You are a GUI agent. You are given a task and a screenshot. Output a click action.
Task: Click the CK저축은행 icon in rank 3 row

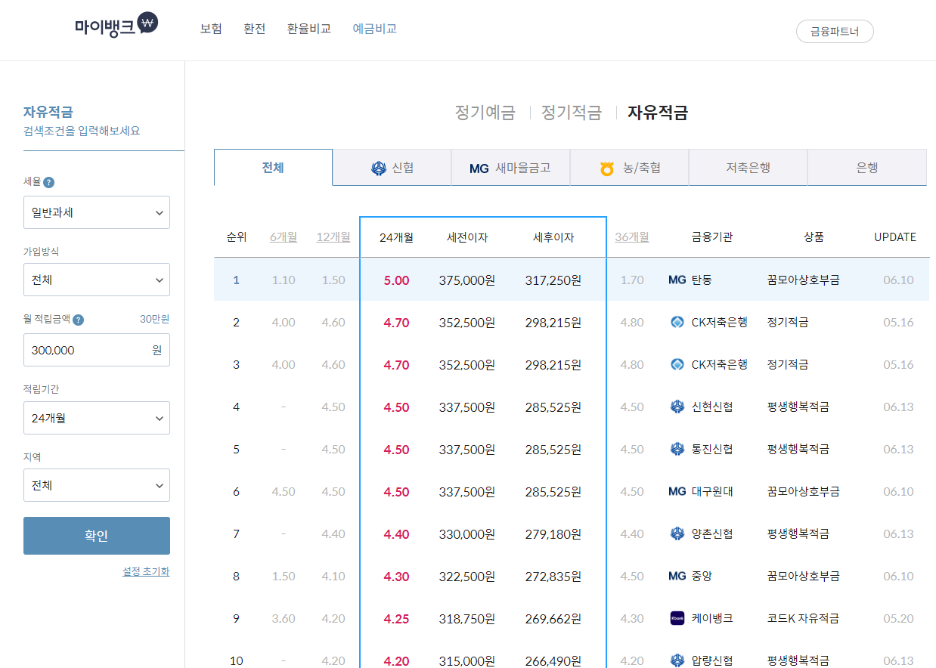click(x=677, y=365)
